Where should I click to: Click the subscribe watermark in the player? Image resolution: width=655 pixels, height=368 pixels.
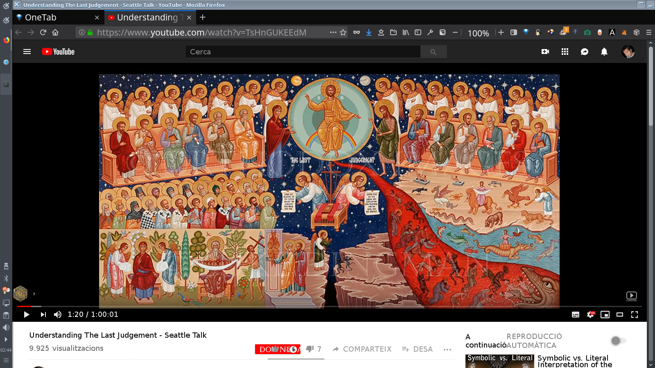coord(631,296)
